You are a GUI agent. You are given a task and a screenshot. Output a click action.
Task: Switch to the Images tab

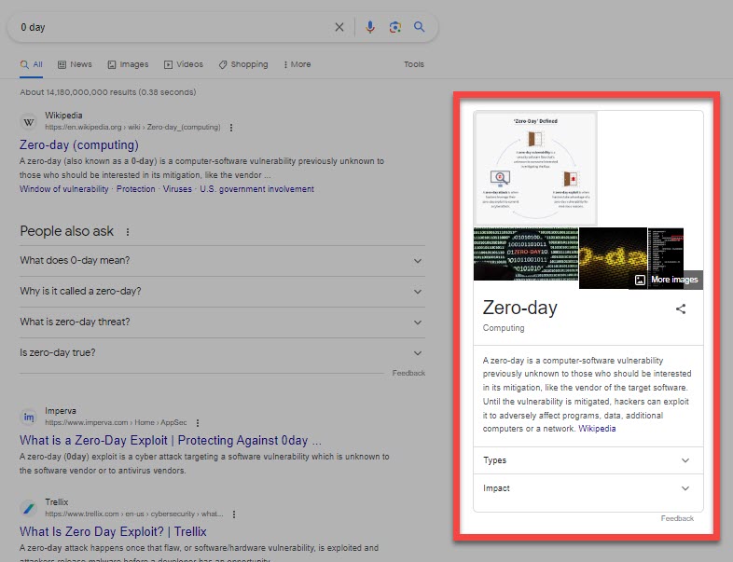coord(128,64)
